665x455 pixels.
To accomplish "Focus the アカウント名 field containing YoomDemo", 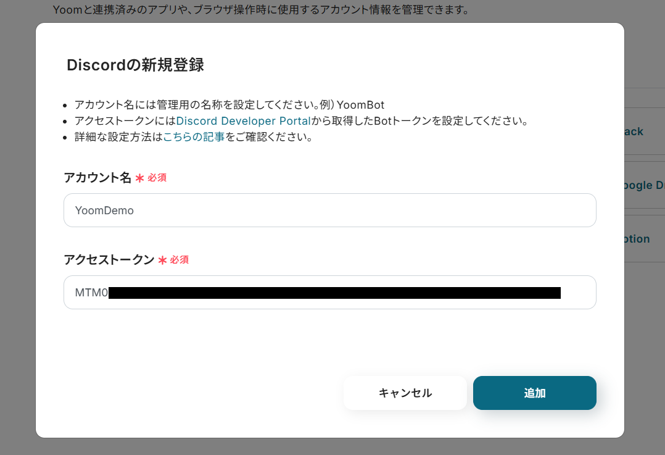I will (x=330, y=211).
